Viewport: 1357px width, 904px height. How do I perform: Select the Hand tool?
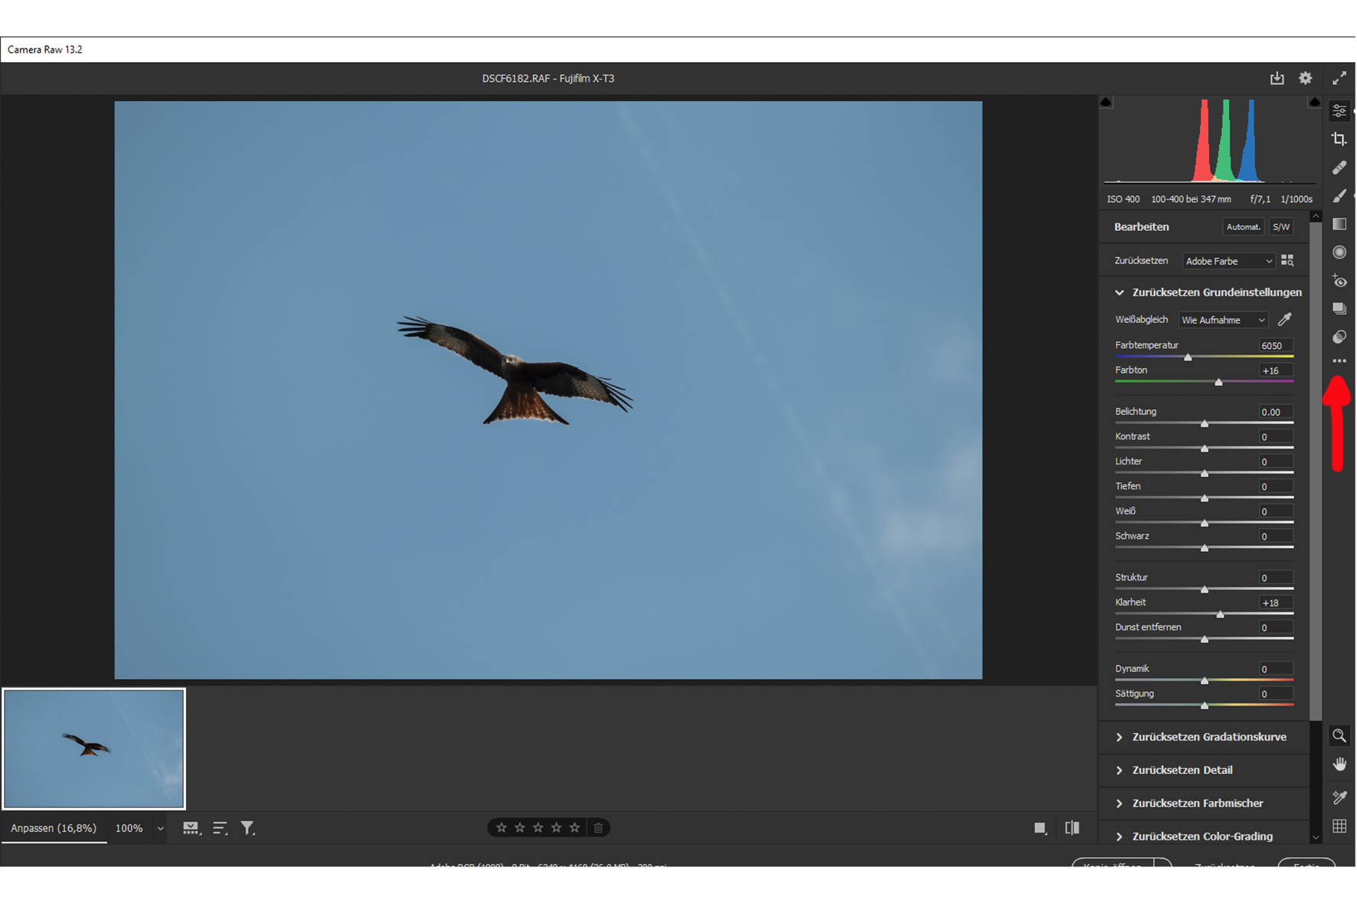(1339, 764)
